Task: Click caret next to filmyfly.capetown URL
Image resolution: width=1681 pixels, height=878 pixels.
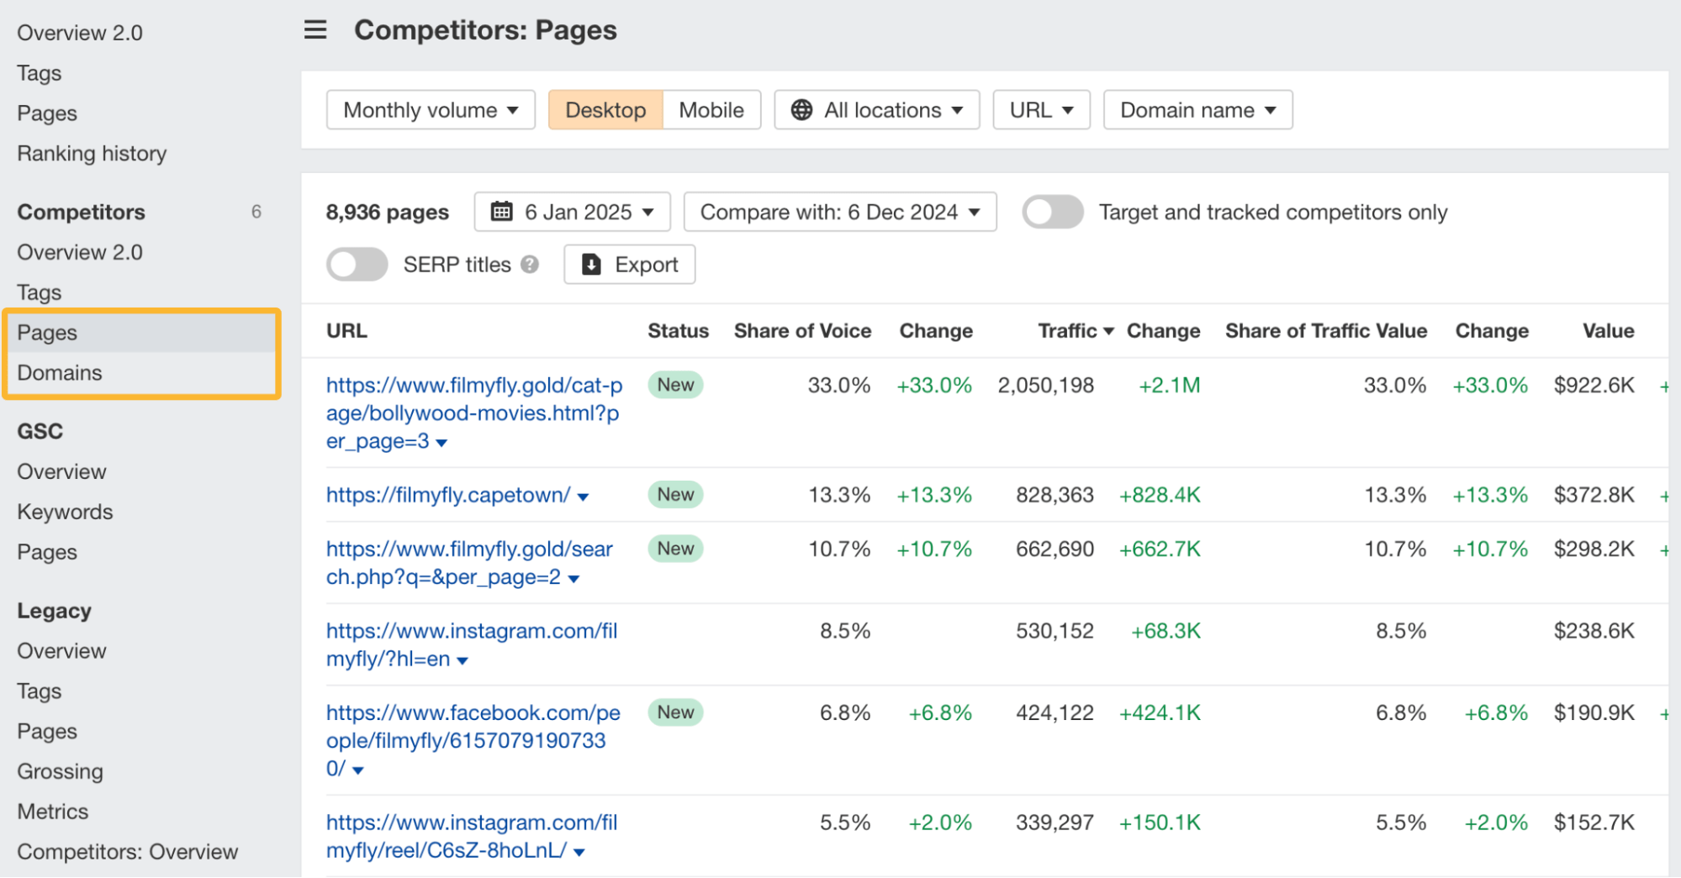Action: tap(584, 497)
